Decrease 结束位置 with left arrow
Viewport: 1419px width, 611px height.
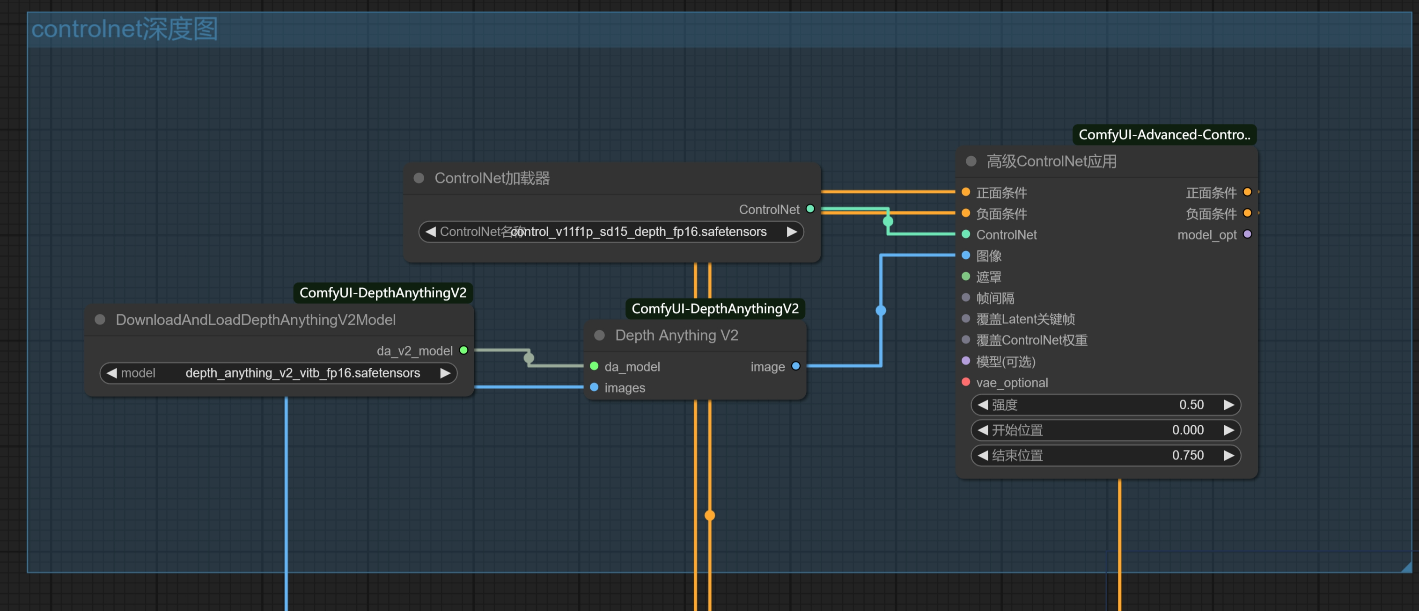click(x=983, y=455)
